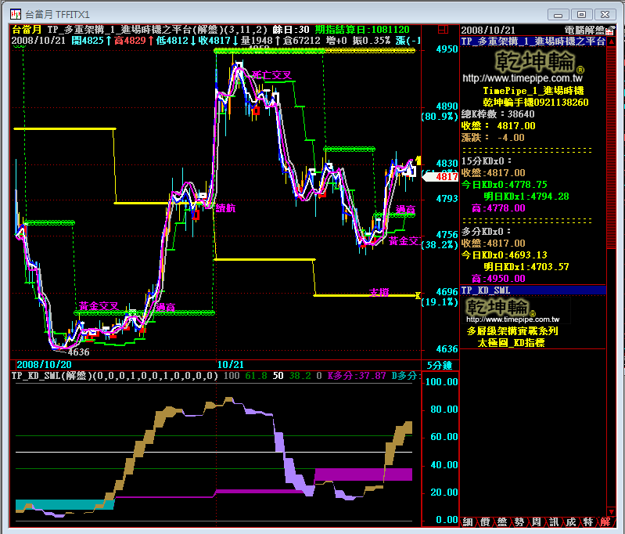The image size is (625, 534).
Task: Click the 4756 (38.2%) axis label
Action: (440, 240)
